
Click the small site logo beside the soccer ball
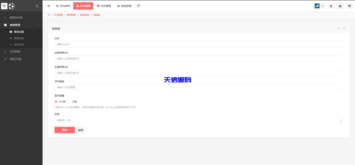tap(4, 6)
